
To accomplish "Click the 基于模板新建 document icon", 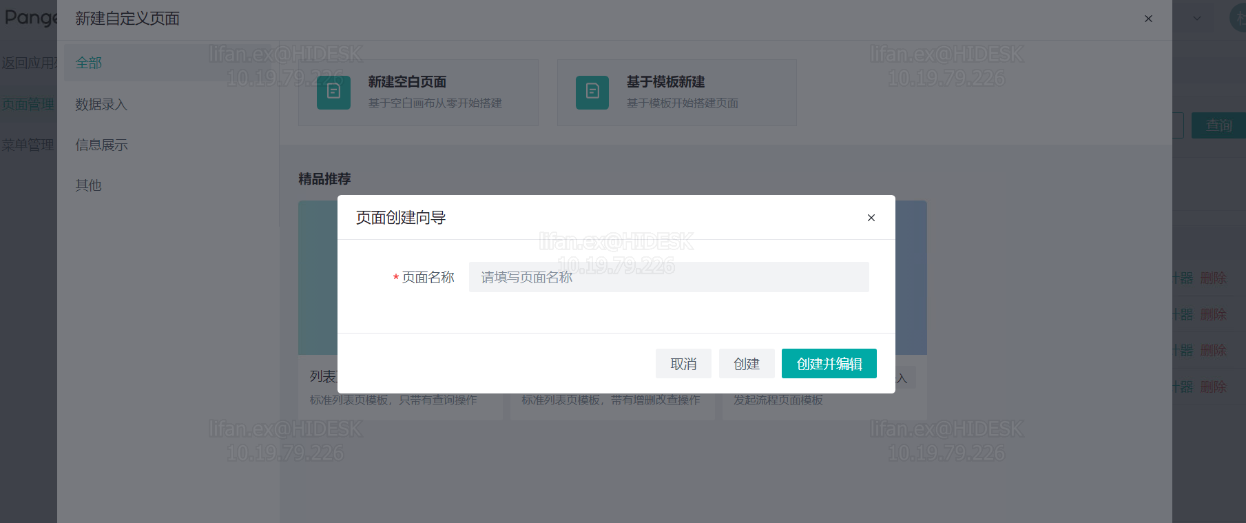I will coord(592,92).
